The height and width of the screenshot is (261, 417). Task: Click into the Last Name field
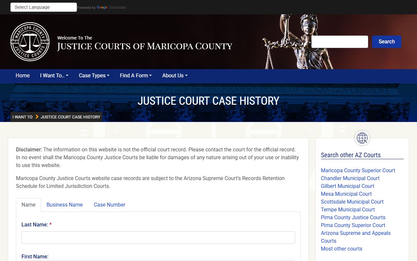tap(158, 238)
